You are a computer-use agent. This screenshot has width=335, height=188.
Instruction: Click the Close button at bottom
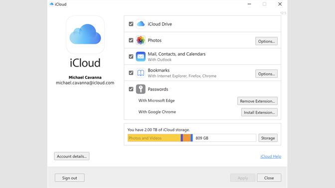[x=269, y=178]
